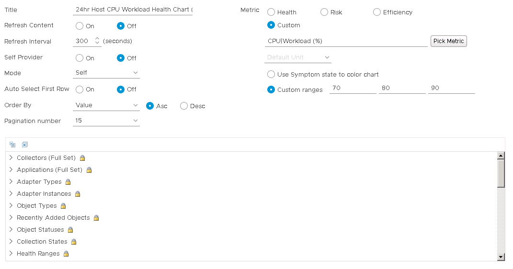Click the collapse all tree icon

pyautogui.click(x=12, y=145)
